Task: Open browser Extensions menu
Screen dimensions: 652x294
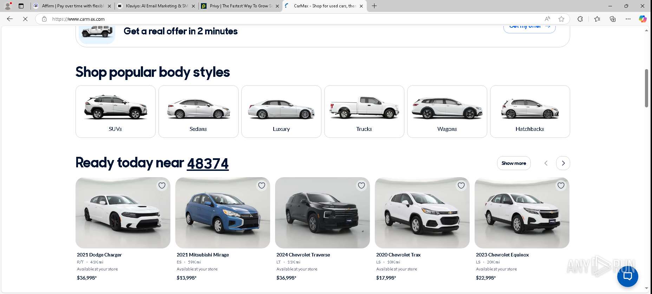Action: pyautogui.click(x=580, y=19)
